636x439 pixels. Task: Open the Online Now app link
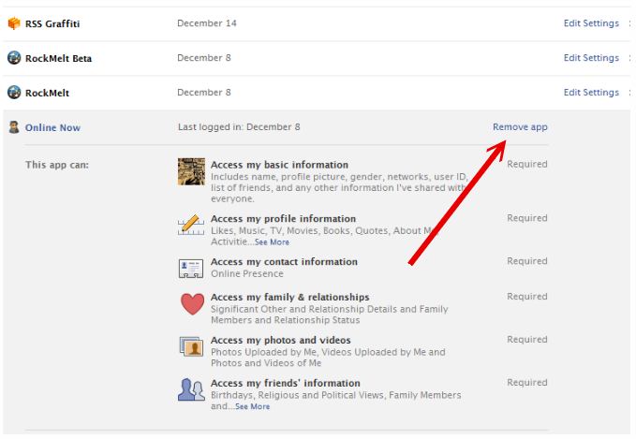[52, 127]
